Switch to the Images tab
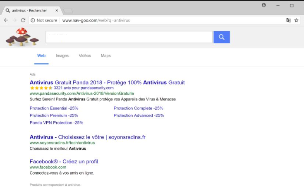The width and height of the screenshot is (304, 189). coord(62,56)
